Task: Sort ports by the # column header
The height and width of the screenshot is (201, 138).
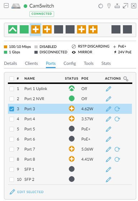Action: (18, 79)
